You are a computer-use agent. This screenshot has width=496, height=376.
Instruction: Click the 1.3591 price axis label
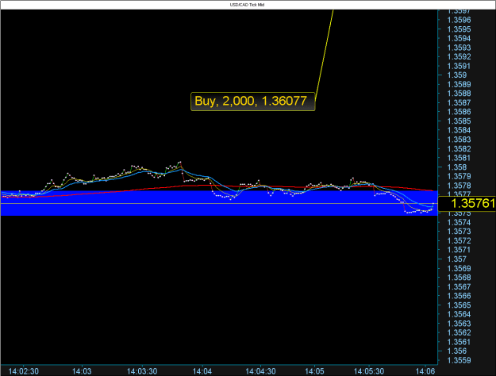click(x=459, y=66)
